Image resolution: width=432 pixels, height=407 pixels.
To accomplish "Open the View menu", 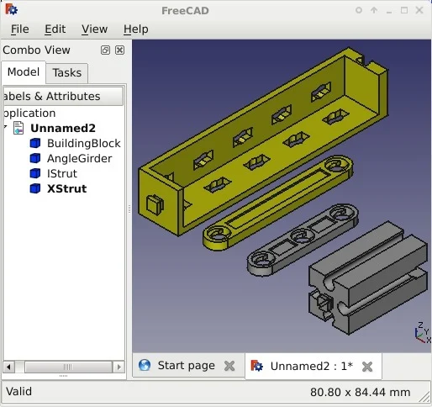I will point(94,29).
